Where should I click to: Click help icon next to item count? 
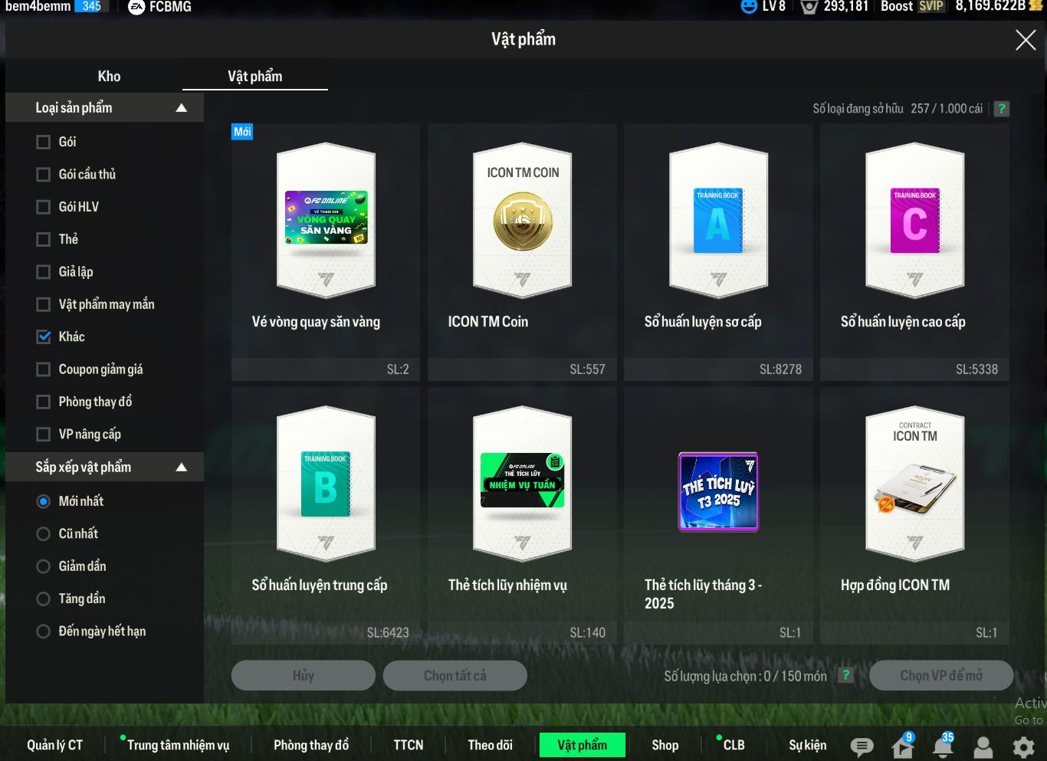1001,109
